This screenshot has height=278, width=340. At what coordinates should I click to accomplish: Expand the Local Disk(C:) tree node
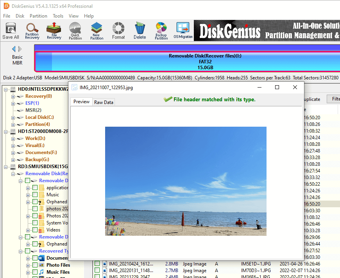click(13, 117)
